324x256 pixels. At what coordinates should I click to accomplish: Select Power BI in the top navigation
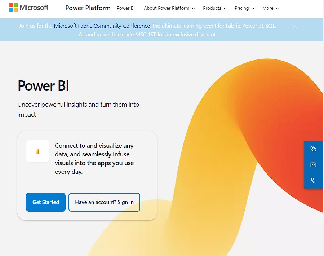(x=126, y=8)
